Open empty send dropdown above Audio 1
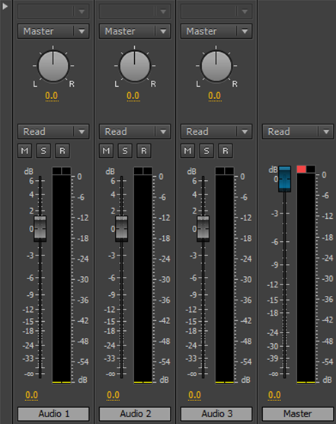The width and height of the screenshot is (336, 424). (x=53, y=11)
